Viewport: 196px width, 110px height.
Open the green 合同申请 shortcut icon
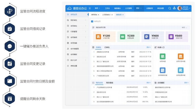pos(162,56)
